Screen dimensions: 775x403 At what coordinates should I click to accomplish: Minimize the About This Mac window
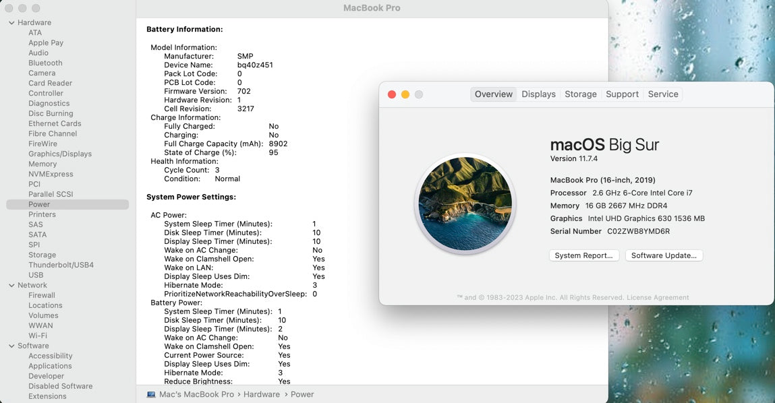pos(405,94)
